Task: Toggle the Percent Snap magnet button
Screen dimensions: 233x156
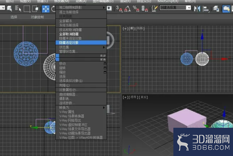Action: 136,9
